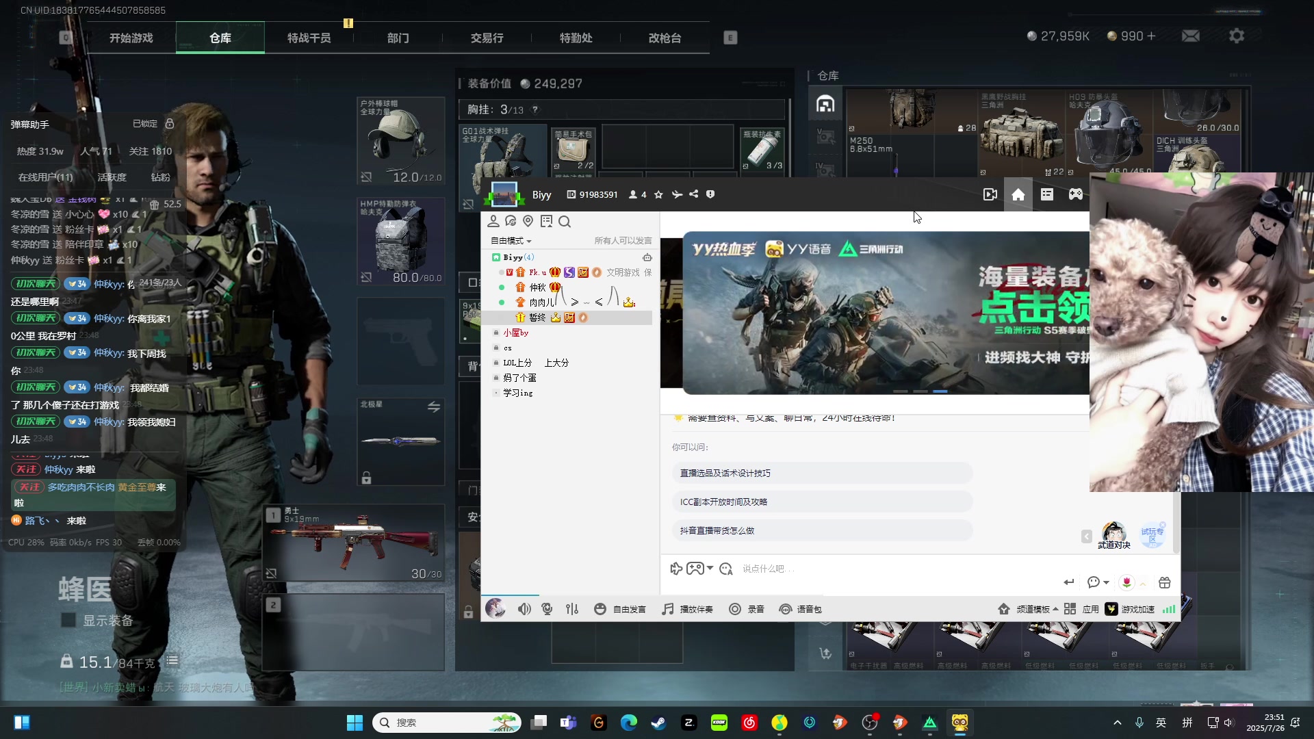Open the YY gamepad games icon
Screen dimensions: 1314x739
[x=1076, y=195]
